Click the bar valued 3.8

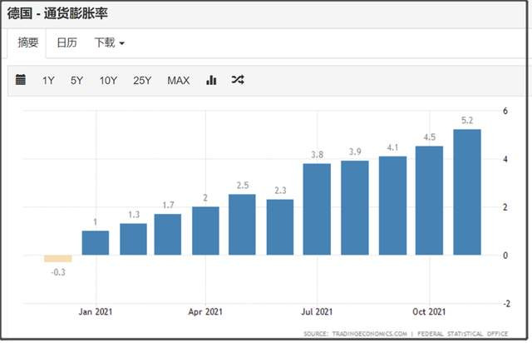[317, 209]
